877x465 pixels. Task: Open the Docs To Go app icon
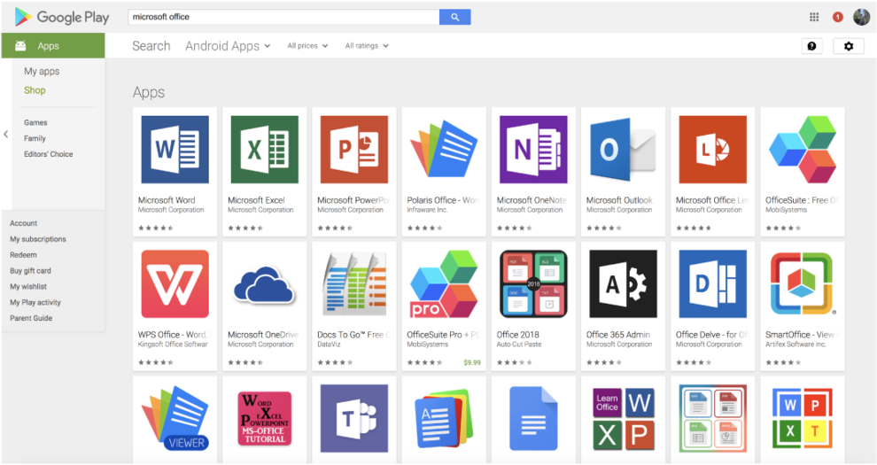(x=354, y=284)
